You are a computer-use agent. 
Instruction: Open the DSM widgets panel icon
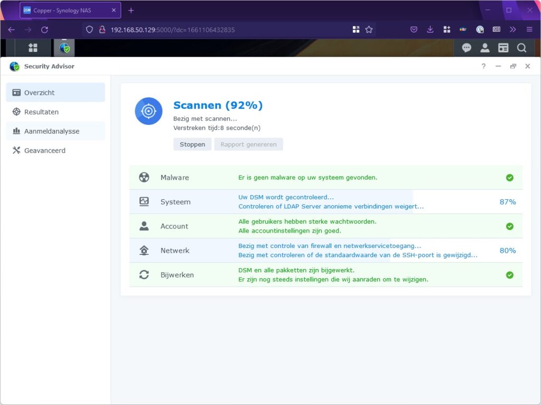click(x=503, y=48)
